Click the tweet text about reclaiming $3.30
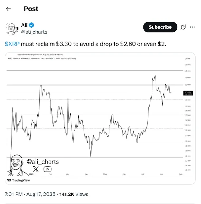201x204 pixels. coord(86,44)
